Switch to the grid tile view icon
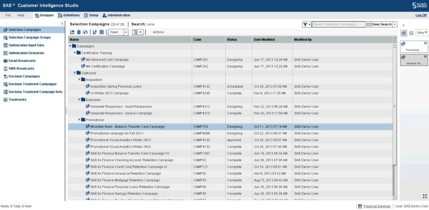Image resolution: width=429 pixels, height=210 pixels. [x=411, y=33]
